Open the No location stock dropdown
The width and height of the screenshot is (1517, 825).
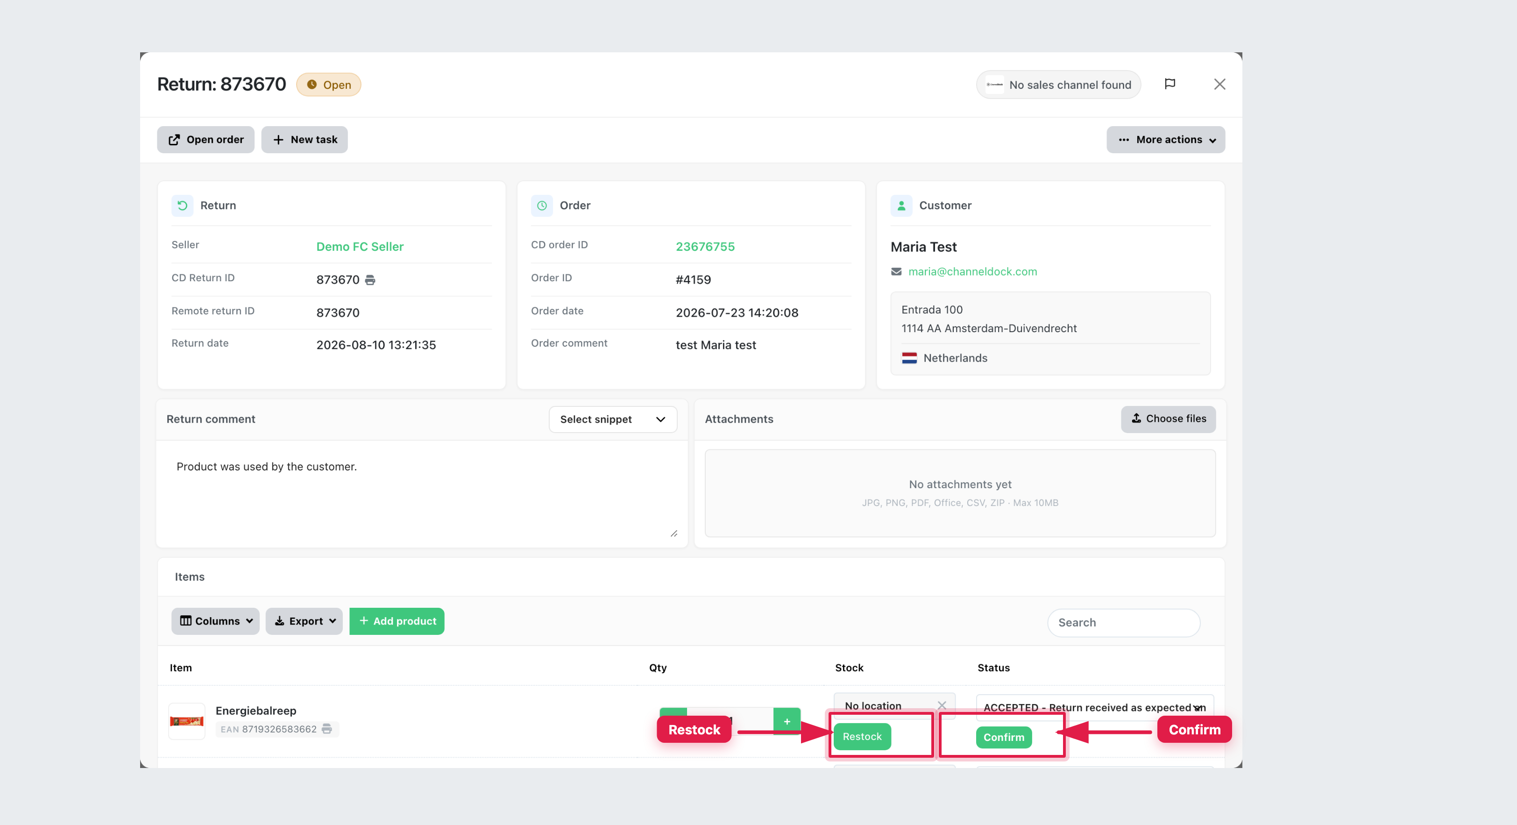(x=894, y=705)
